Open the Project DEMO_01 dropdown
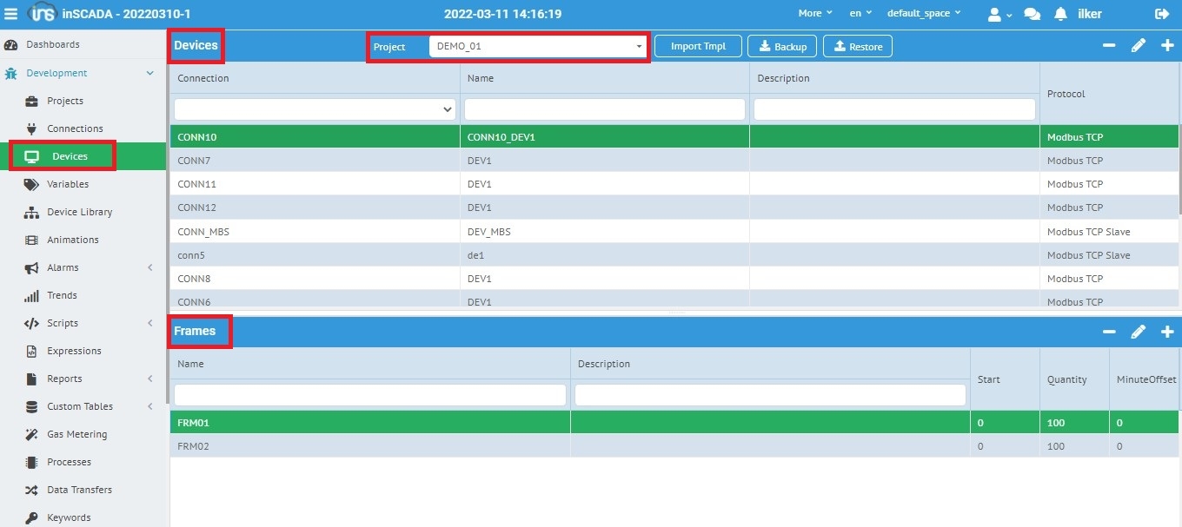 [x=538, y=47]
